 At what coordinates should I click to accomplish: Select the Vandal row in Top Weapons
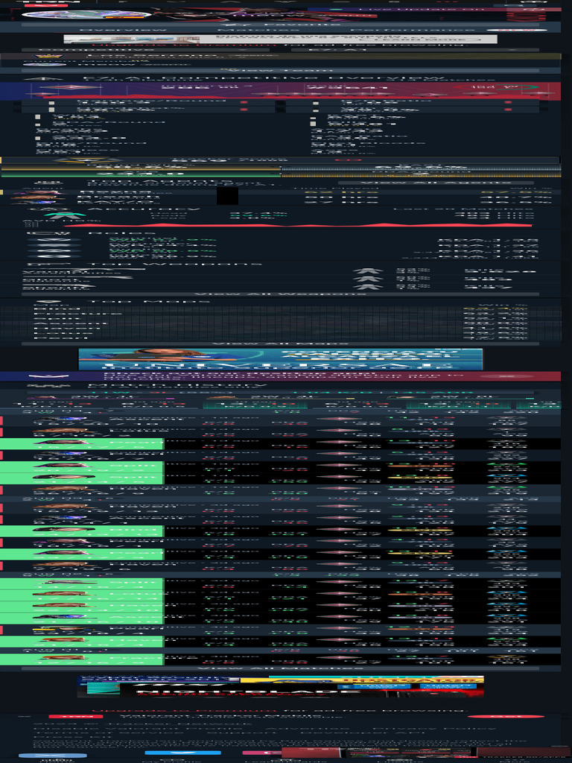(x=280, y=271)
